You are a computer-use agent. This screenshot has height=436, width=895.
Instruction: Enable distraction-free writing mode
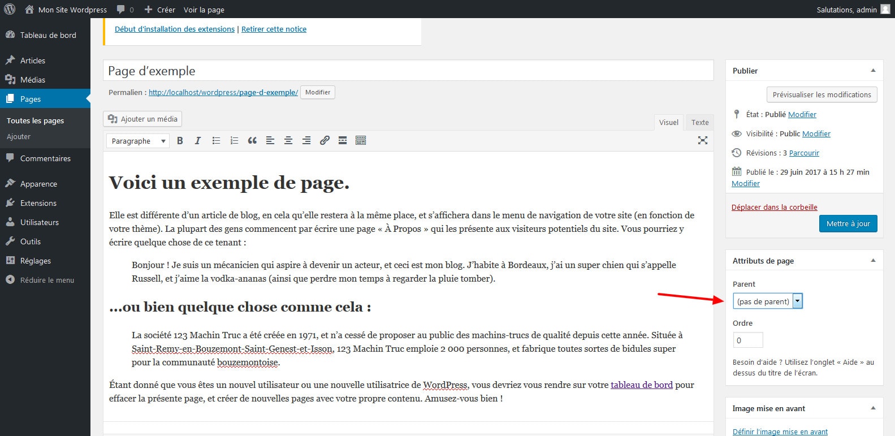[703, 140]
